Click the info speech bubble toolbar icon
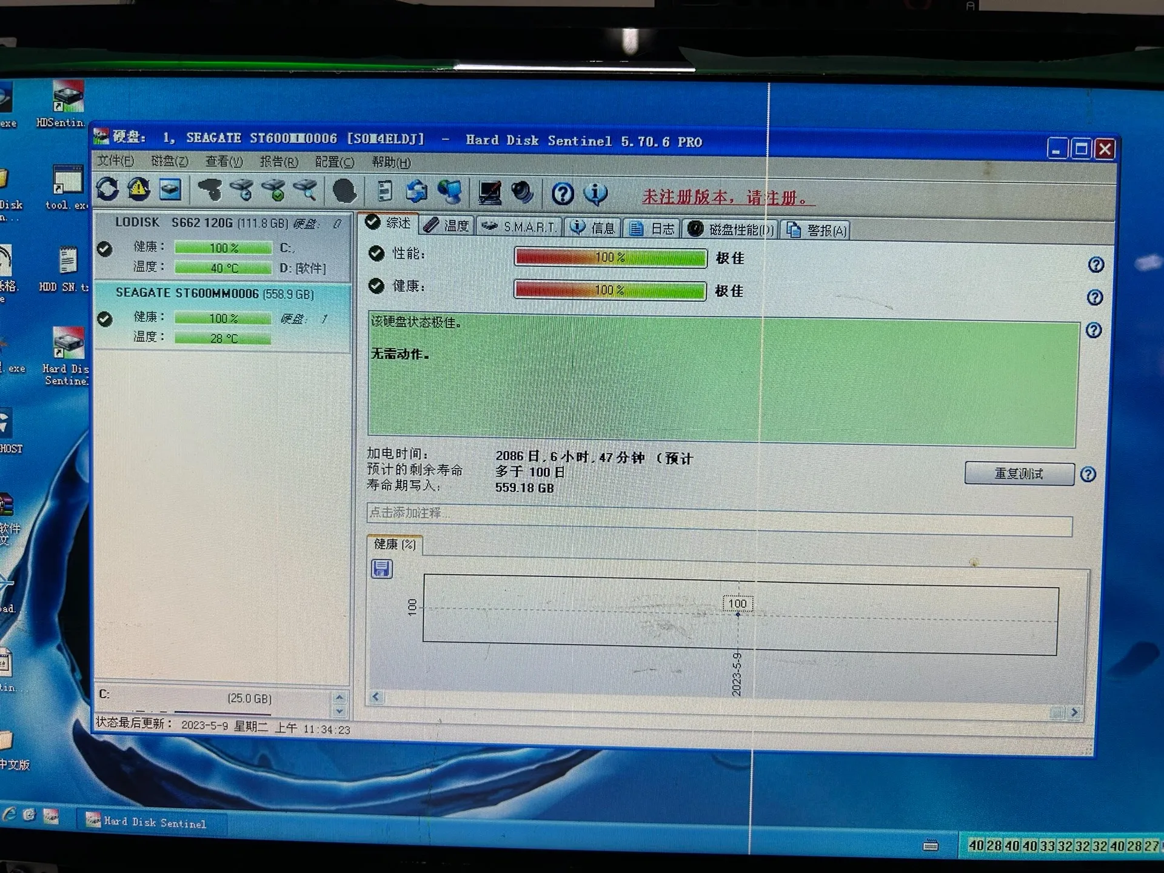 [595, 194]
